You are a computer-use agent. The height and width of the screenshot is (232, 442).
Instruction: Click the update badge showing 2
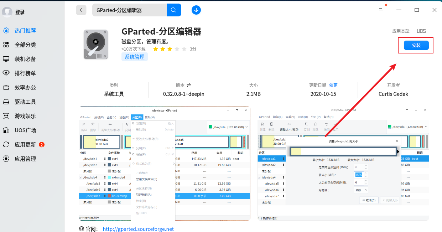(42, 145)
